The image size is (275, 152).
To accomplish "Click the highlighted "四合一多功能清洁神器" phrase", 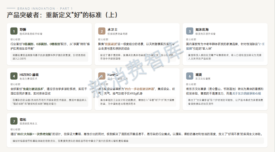I will (140, 89).
